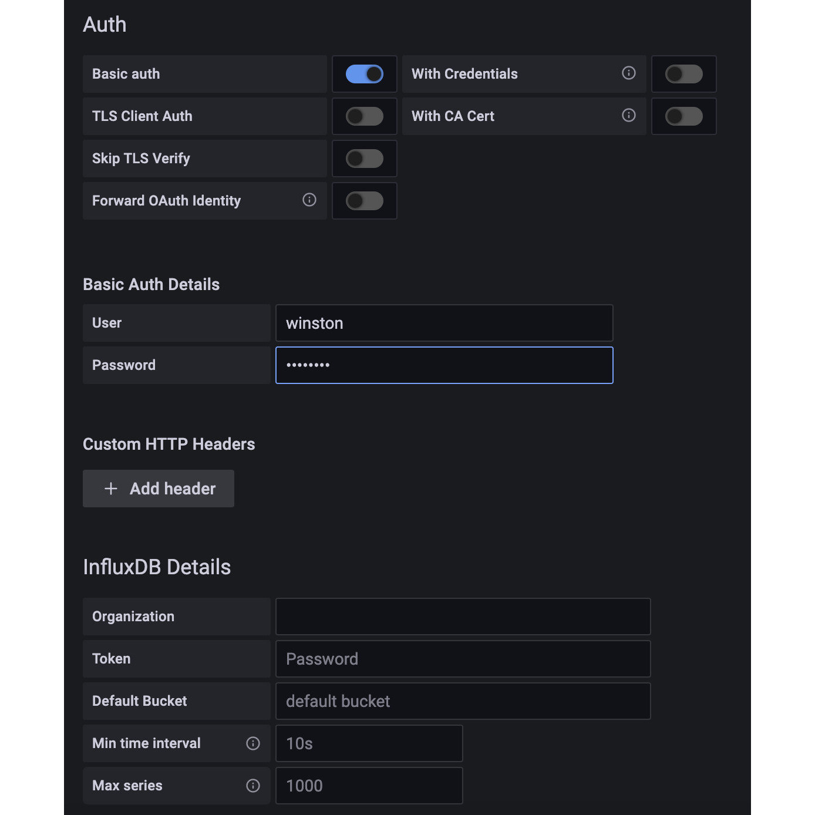Viewport: 815px width, 815px height.
Task: Enable Forward OAuth Identity
Action: pos(364,200)
